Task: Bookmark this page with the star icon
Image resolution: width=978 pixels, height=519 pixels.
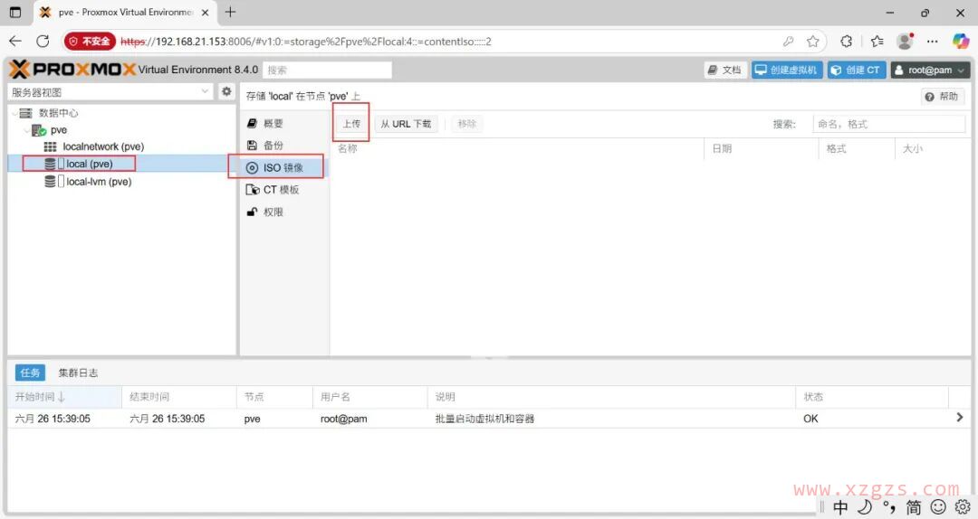Action: (x=812, y=41)
